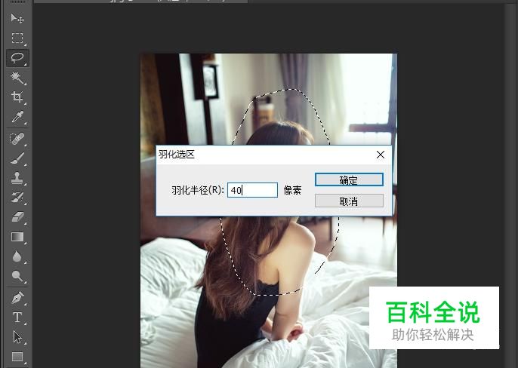Viewport: 518px width, 368px height.
Task: Select the Eyedropper tool
Action: 17,117
